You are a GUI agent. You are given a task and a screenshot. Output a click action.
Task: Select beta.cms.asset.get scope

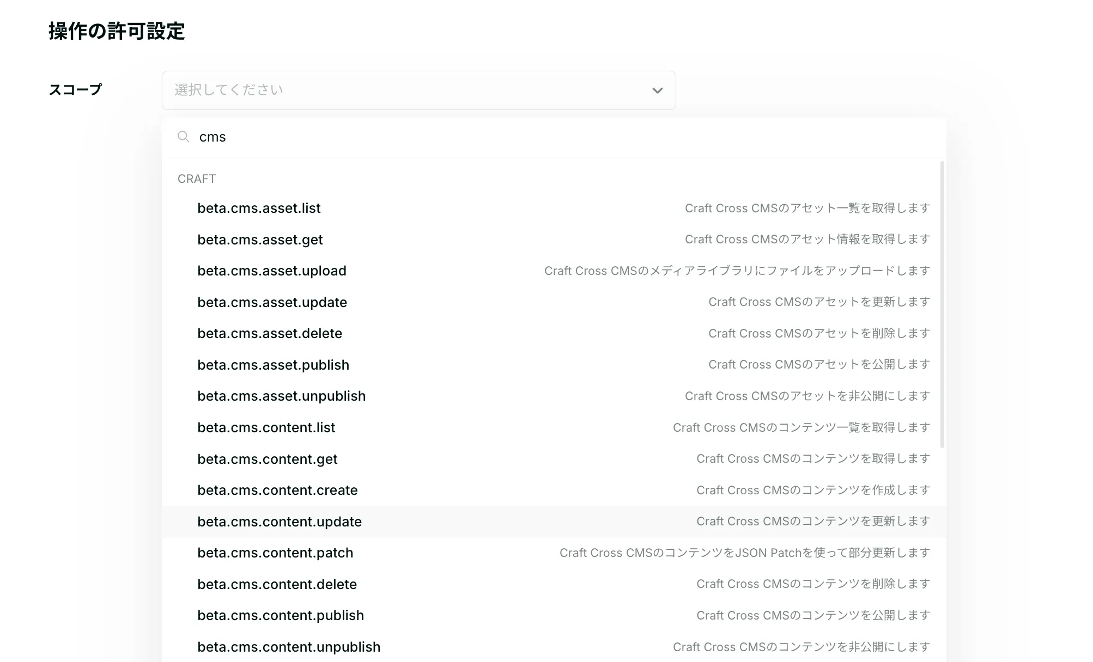[554, 240]
